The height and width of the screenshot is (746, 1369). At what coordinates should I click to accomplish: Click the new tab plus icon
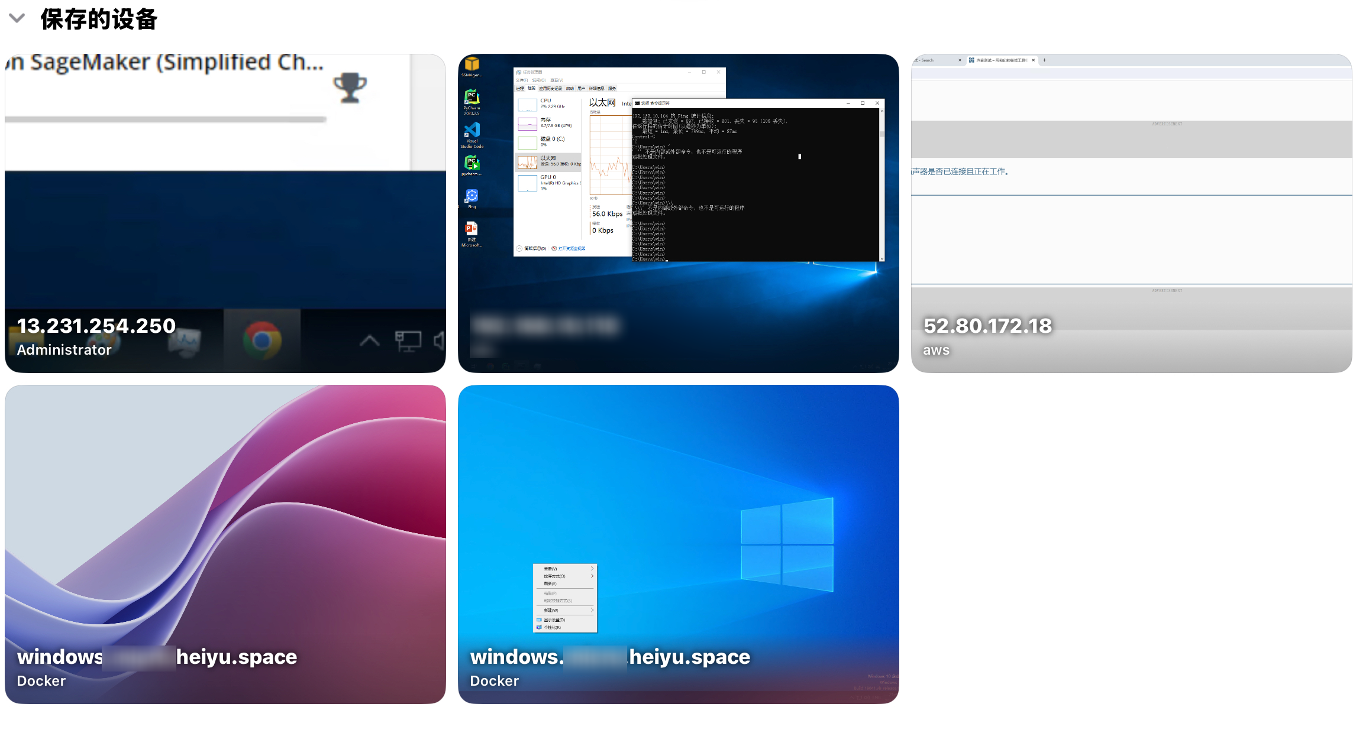(1044, 60)
